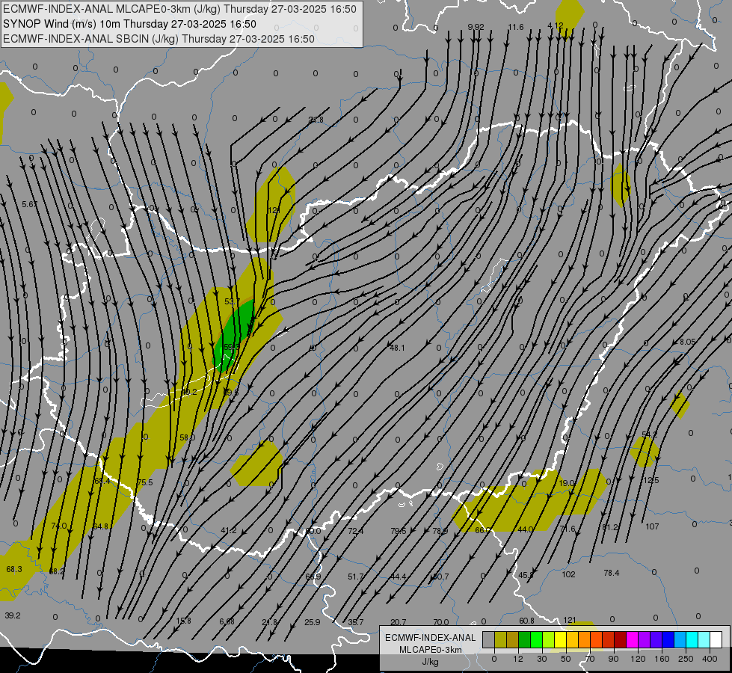Screen dimensions: 732x673
Task: Click the 5.67 value on the map
Action: pyautogui.click(x=29, y=204)
